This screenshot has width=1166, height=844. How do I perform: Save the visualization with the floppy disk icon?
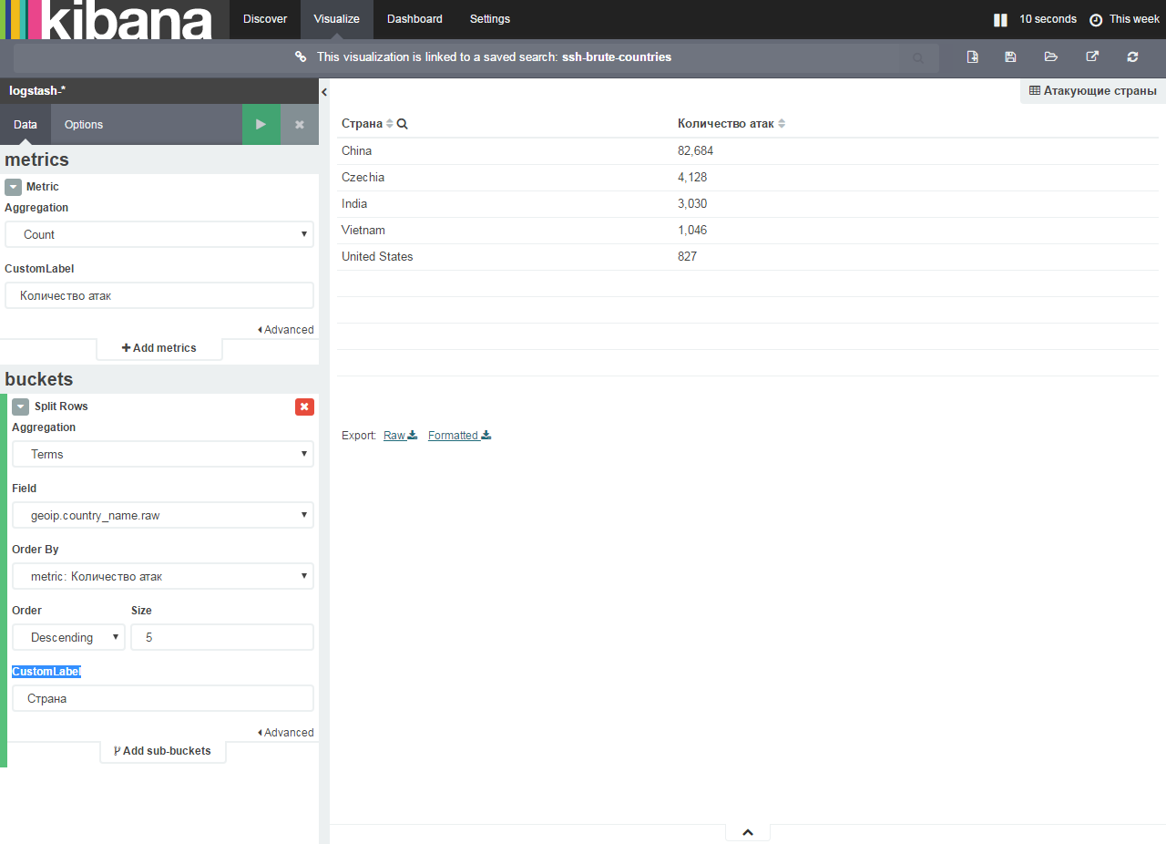pyautogui.click(x=1010, y=57)
